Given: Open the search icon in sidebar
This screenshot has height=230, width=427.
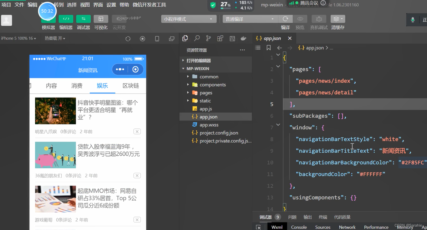Looking at the screenshot, I should (x=197, y=38).
